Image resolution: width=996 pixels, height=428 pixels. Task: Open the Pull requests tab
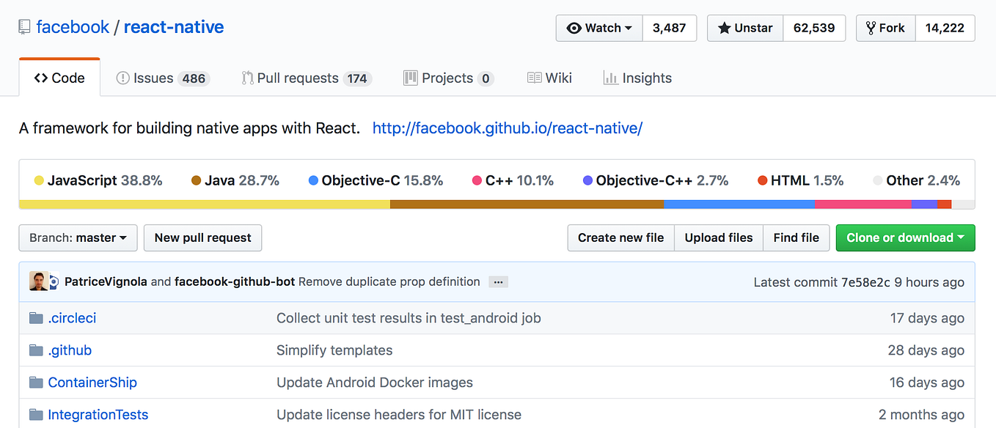306,78
